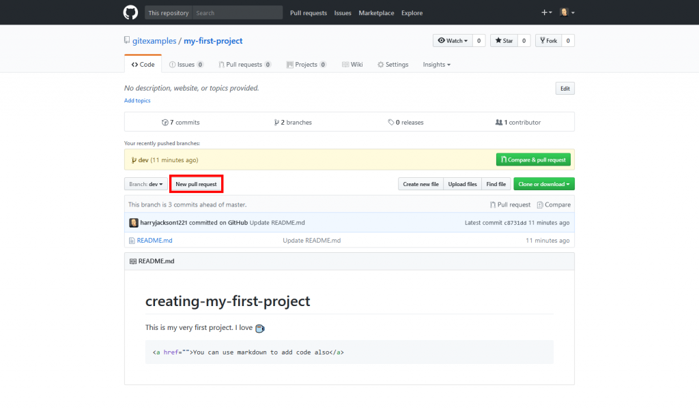Open the README.md file link
The width and height of the screenshot is (699, 409).
154,240
